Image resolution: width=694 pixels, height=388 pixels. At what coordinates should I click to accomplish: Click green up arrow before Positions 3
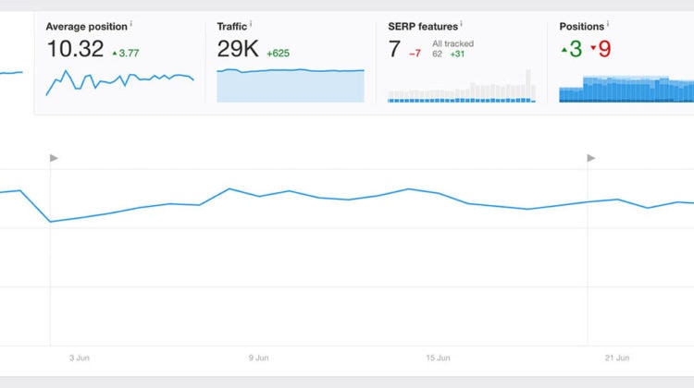coord(564,50)
